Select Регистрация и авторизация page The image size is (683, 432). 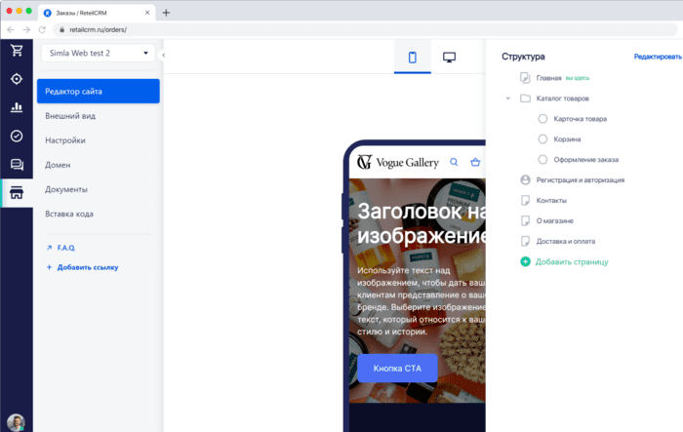(x=581, y=179)
